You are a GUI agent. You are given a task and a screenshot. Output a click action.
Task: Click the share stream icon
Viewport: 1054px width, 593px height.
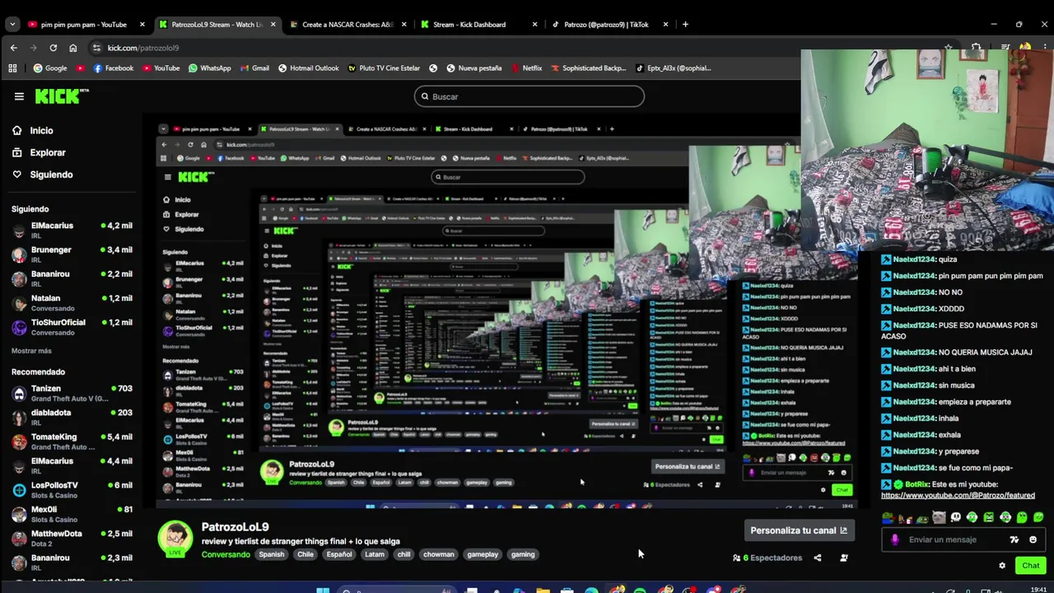[x=817, y=558]
